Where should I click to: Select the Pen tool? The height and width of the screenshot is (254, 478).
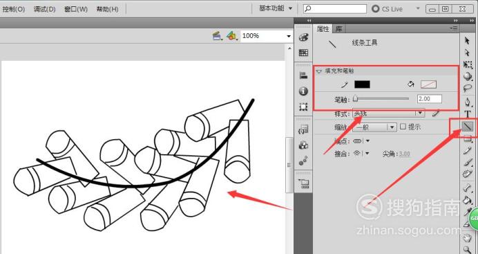[467, 102]
